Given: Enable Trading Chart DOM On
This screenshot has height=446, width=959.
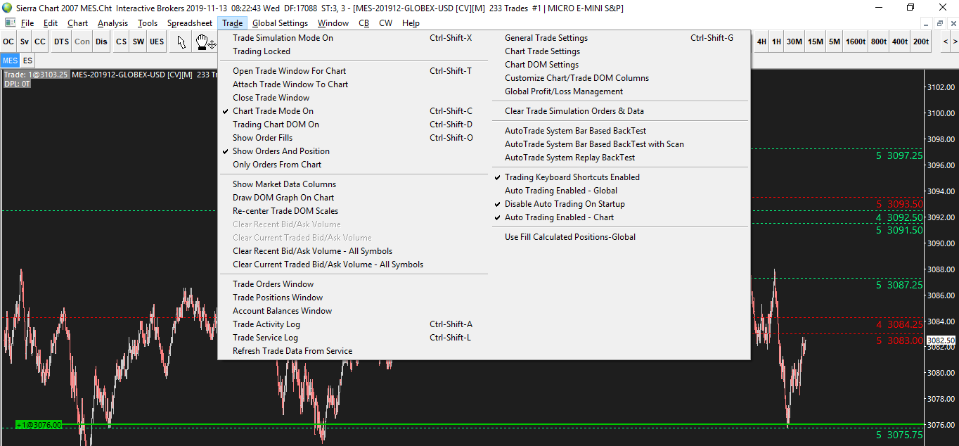Looking at the screenshot, I should coord(352,125).
